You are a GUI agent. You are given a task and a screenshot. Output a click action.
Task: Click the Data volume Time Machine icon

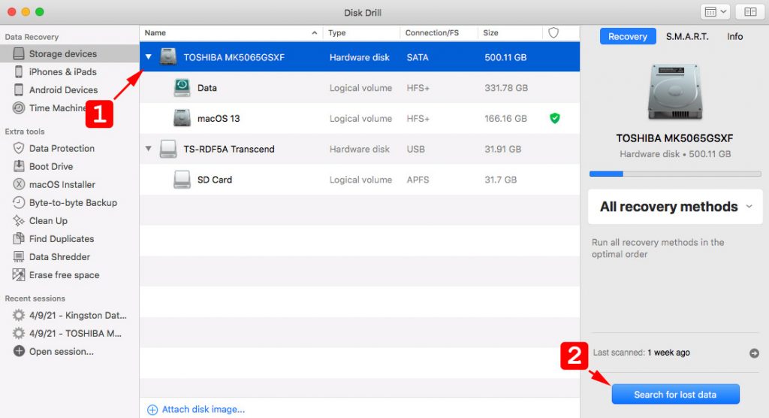point(182,88)
